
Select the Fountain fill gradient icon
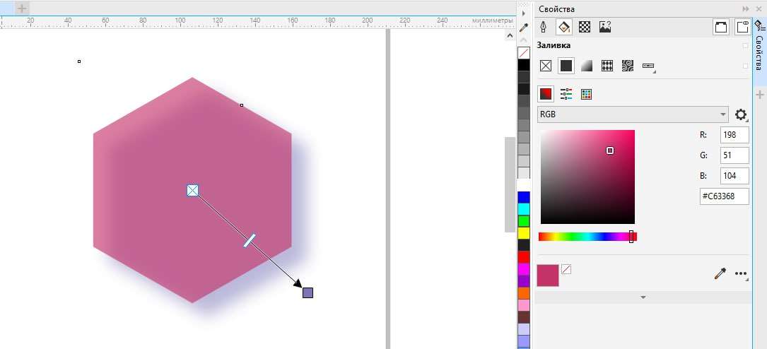(x=587, y=66)
